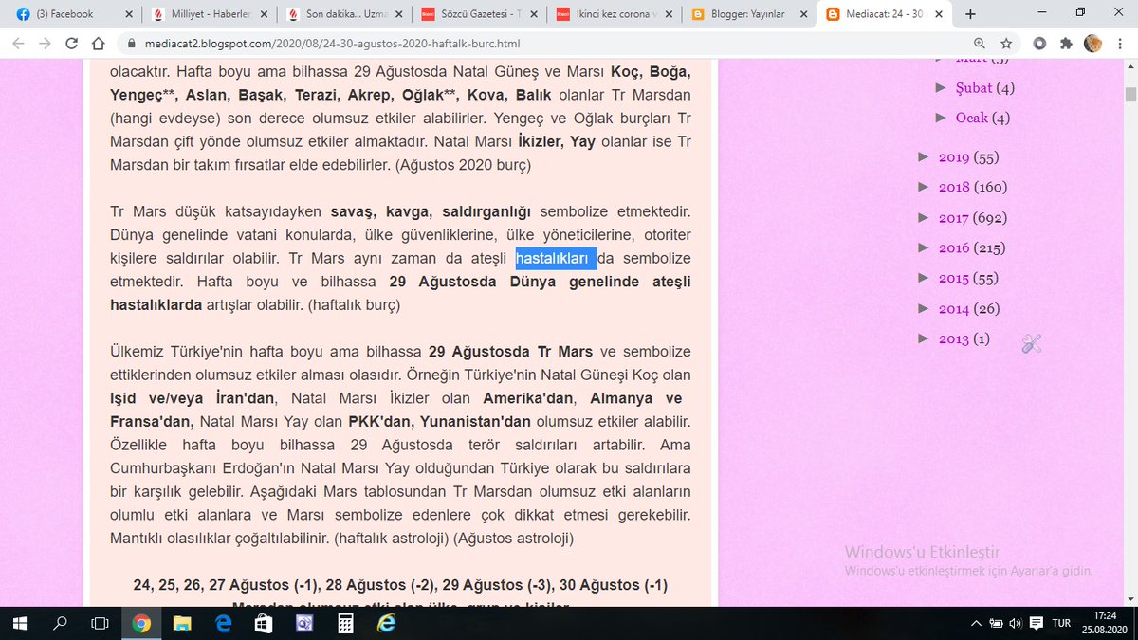Switch to the Milliyet - Haberler tab
The height and width of the screenshot is (640, 1138).
(x=209, y=14)
